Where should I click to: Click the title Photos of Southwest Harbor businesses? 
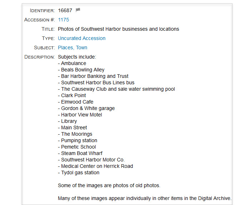pos(118,29)
